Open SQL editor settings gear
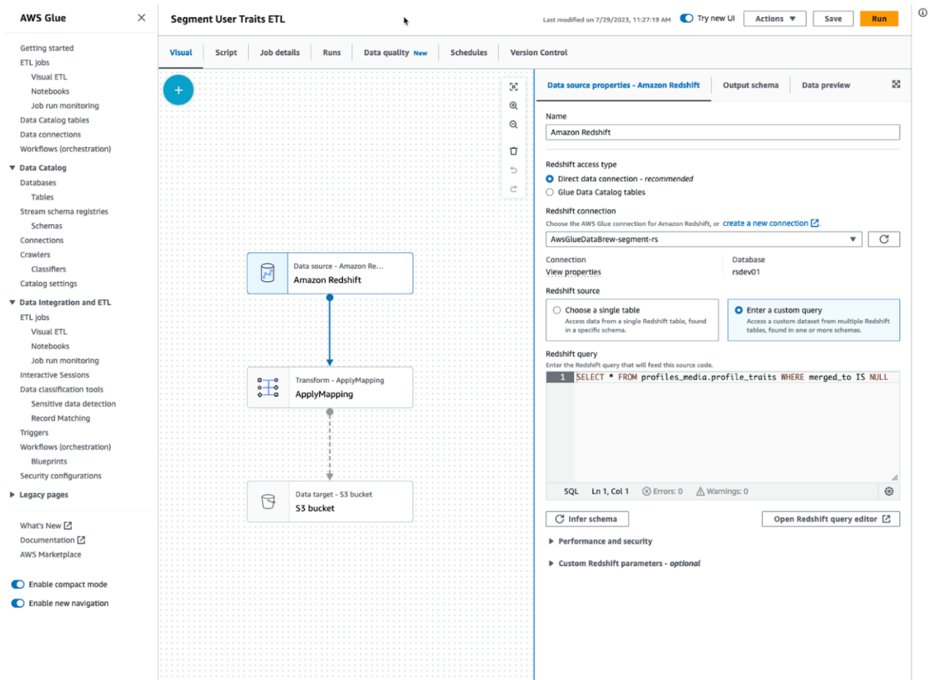930x680 pixels. click(x=888, y=491)
